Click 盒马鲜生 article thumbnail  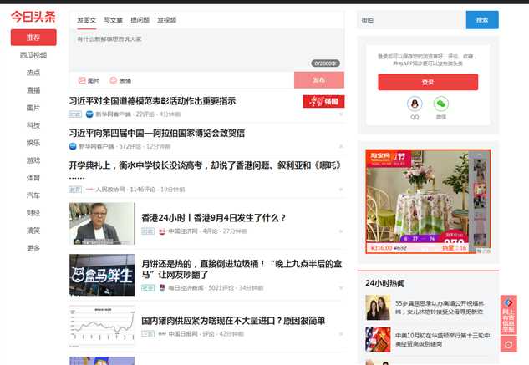click(102, 275)
